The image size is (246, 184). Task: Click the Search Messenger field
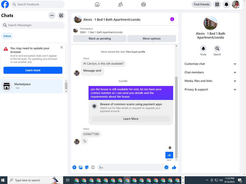(33, 25)
